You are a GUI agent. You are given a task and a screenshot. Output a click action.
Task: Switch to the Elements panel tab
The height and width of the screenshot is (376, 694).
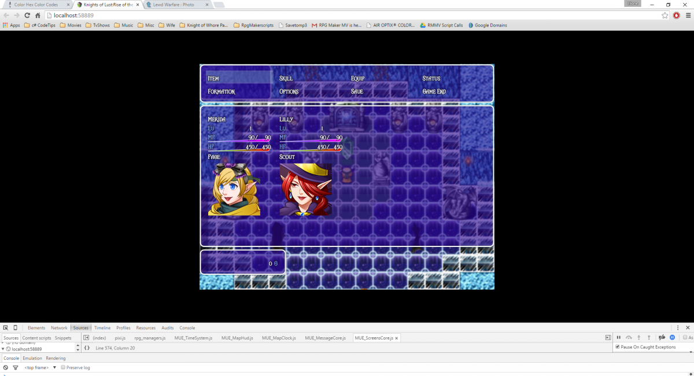click(36, 327)
